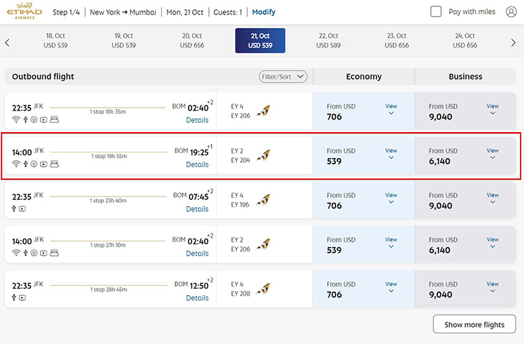Image resolution: width=524 pixels, height=344 pixels.
Task: Click the Business column header
Action: [465, 76]
